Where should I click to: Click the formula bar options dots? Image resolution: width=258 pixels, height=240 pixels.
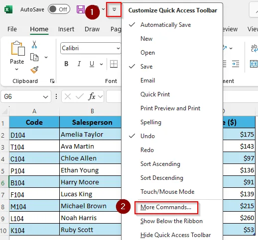pyautogui.click(x=56, y=96)
